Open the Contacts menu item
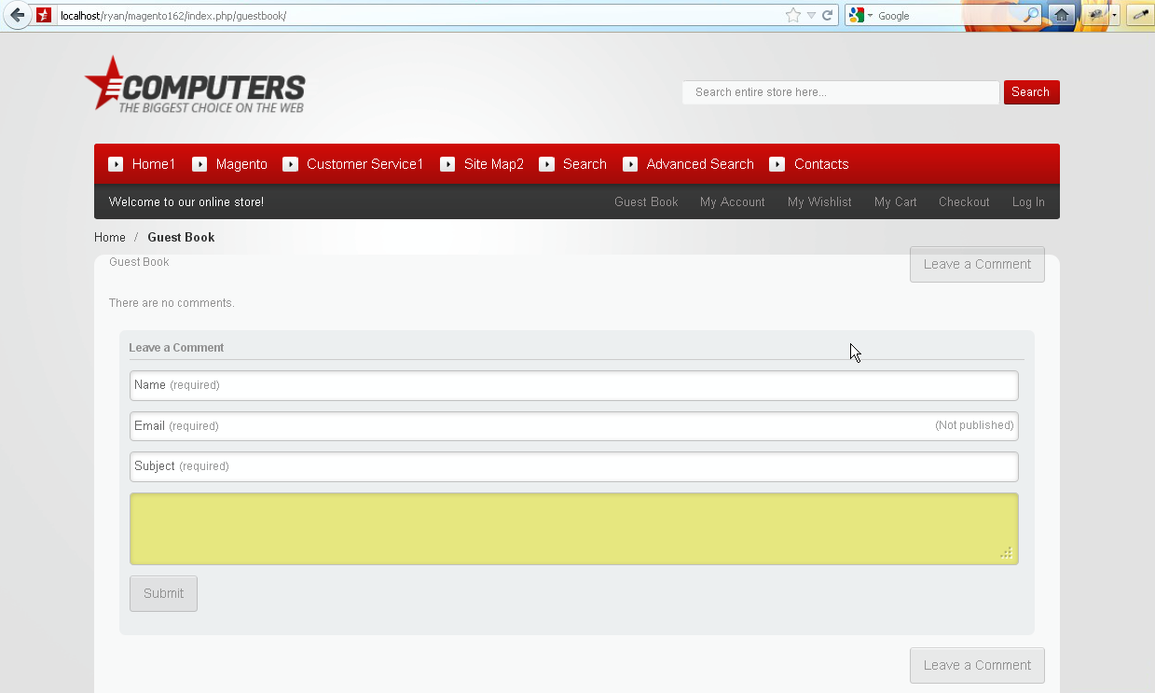1155x693 pixels. pyautogui.click(x=820, y=164)
